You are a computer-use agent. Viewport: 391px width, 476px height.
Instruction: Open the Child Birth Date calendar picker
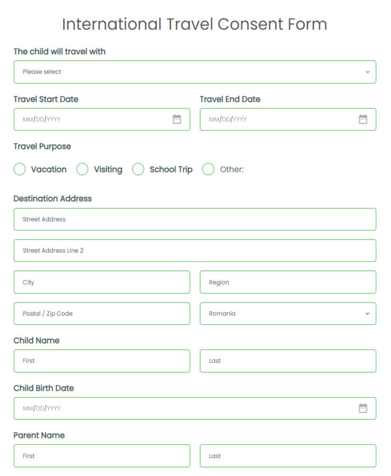(x=362, y=408)
